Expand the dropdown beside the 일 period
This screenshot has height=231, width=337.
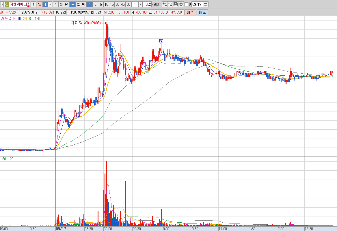tap(50, 4)
